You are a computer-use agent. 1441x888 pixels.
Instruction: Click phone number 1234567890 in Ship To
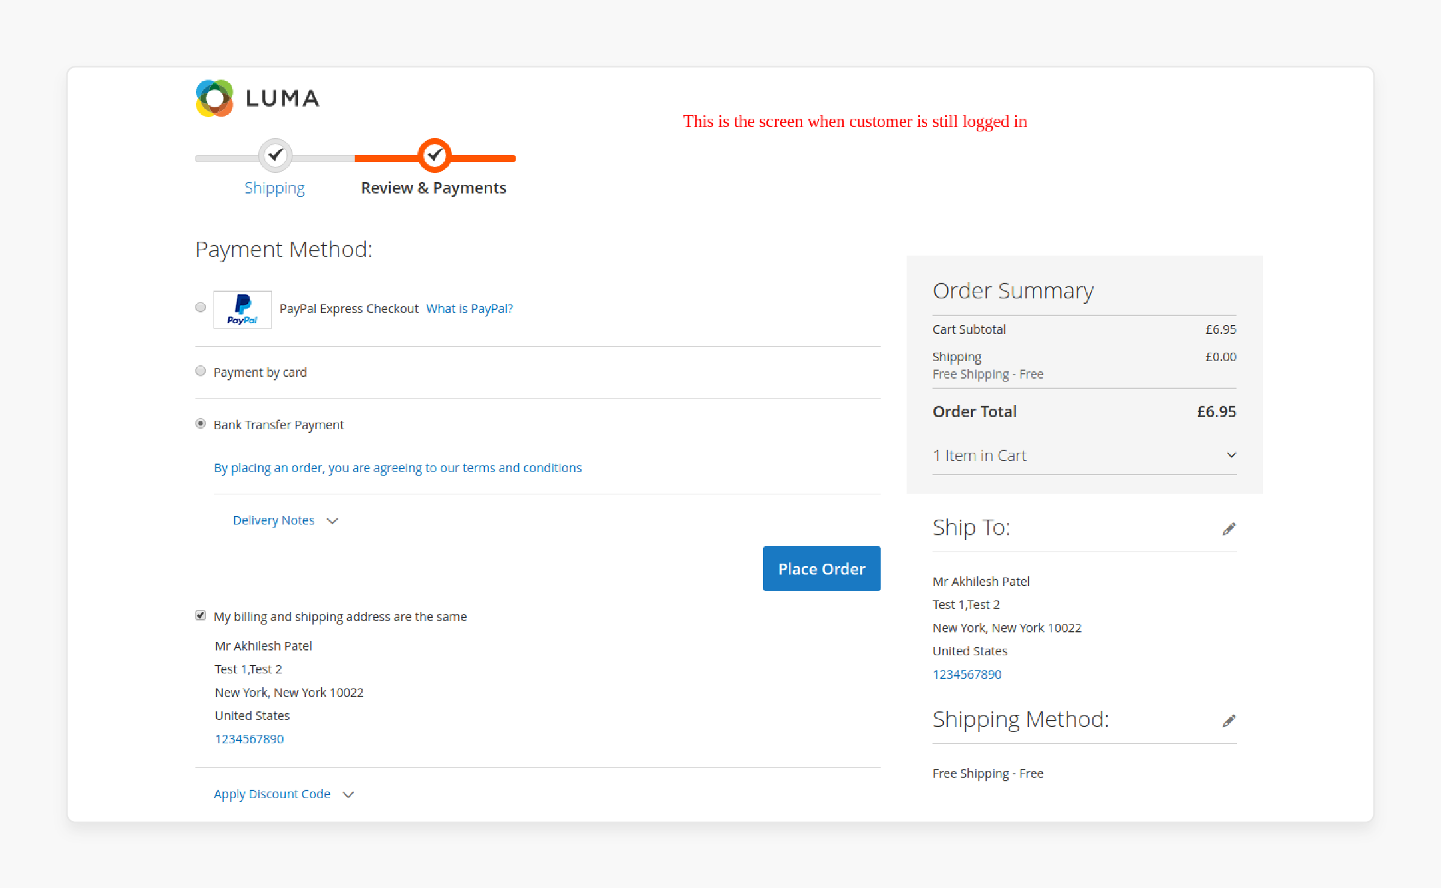967,675
